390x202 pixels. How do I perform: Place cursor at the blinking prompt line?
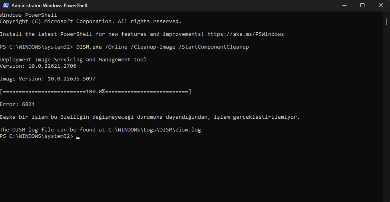pos(78,137)
